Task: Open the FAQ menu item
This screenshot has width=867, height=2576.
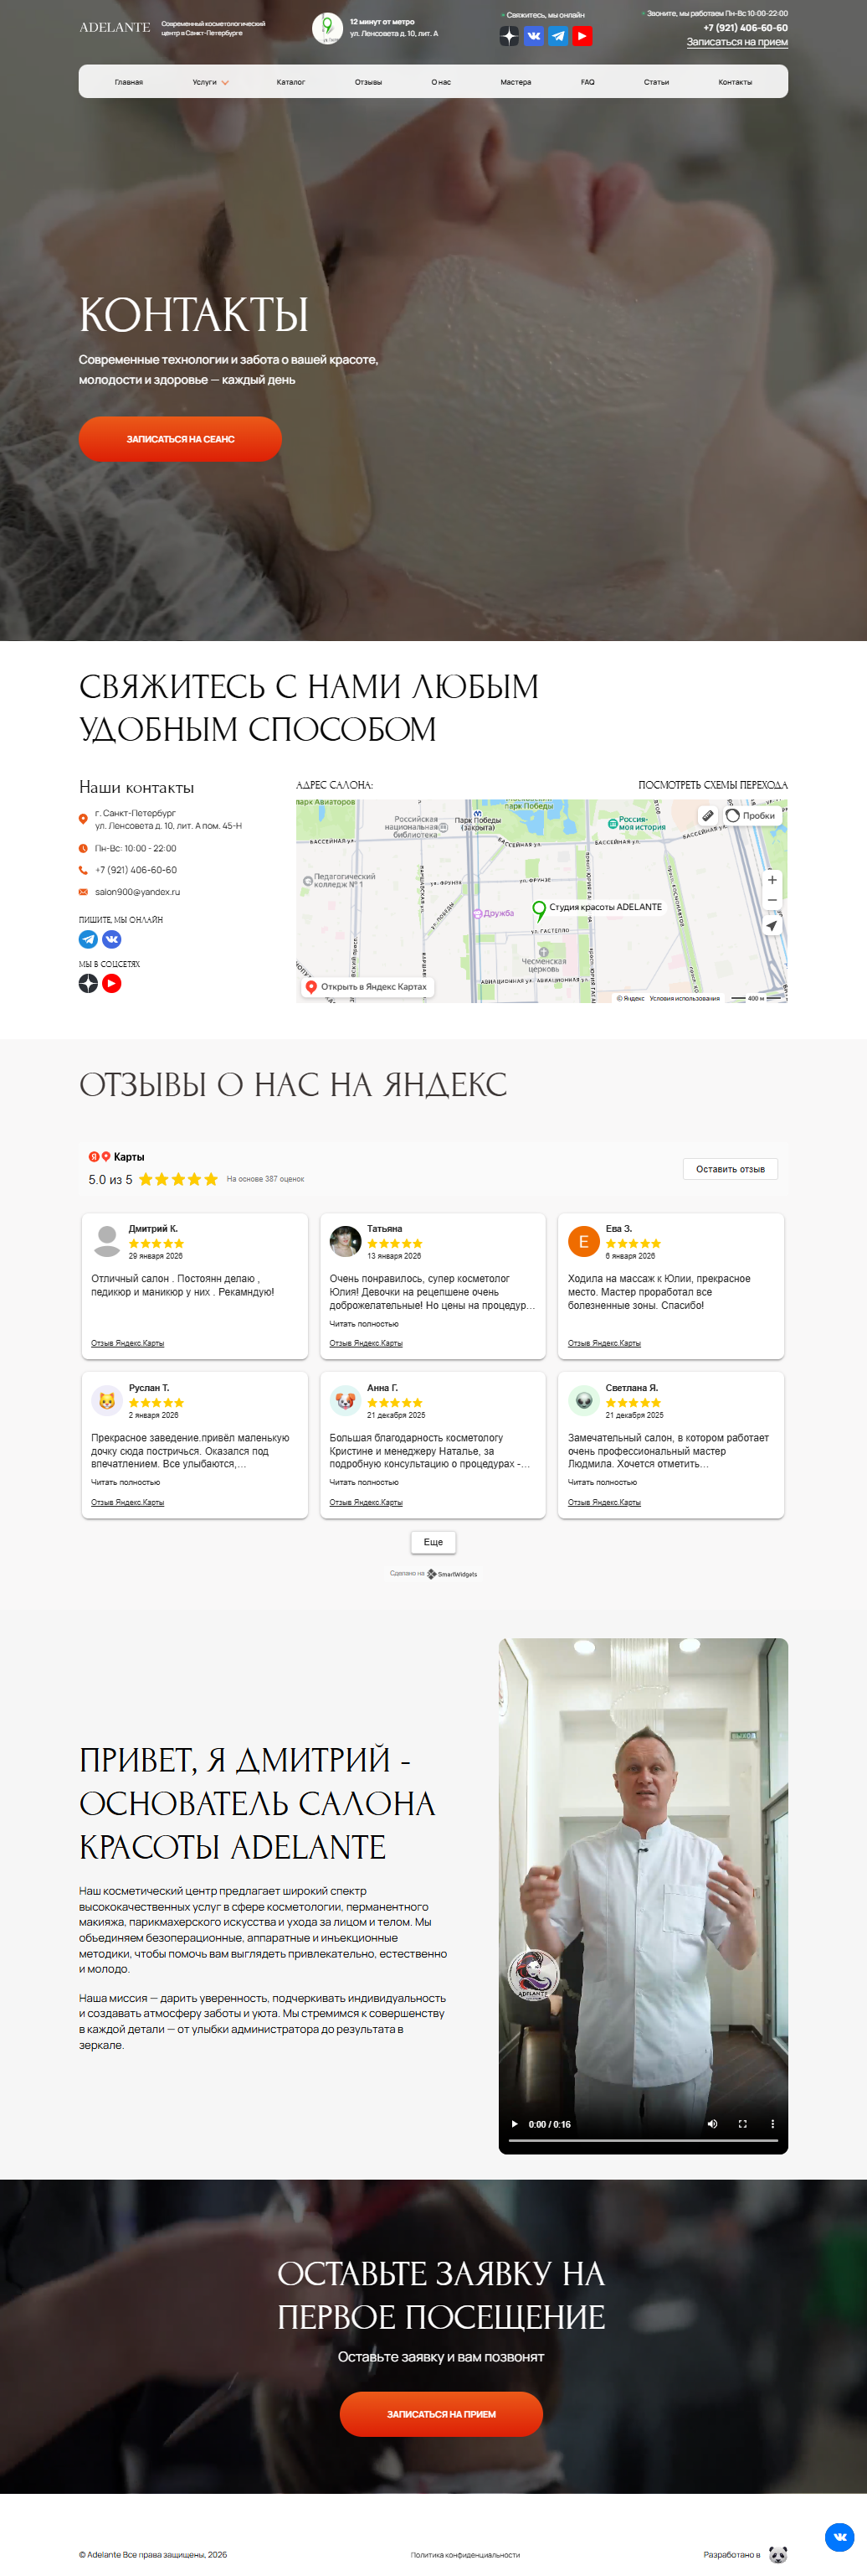Action: [x=587, y=82]
